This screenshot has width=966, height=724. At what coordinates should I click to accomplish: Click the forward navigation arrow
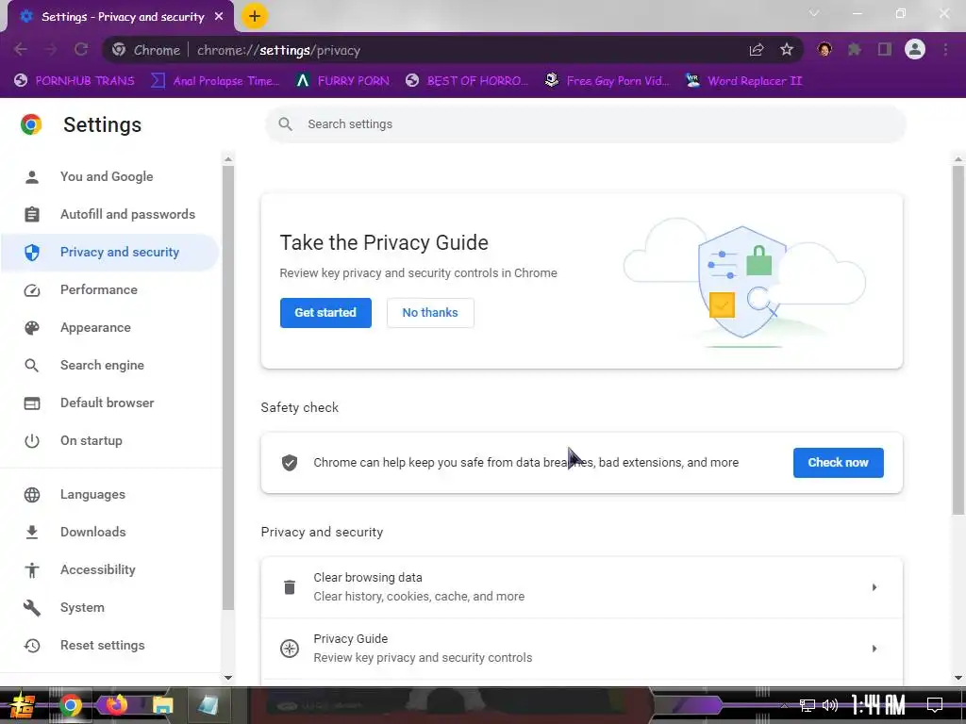pyautogui.click(x=51, y=50)
